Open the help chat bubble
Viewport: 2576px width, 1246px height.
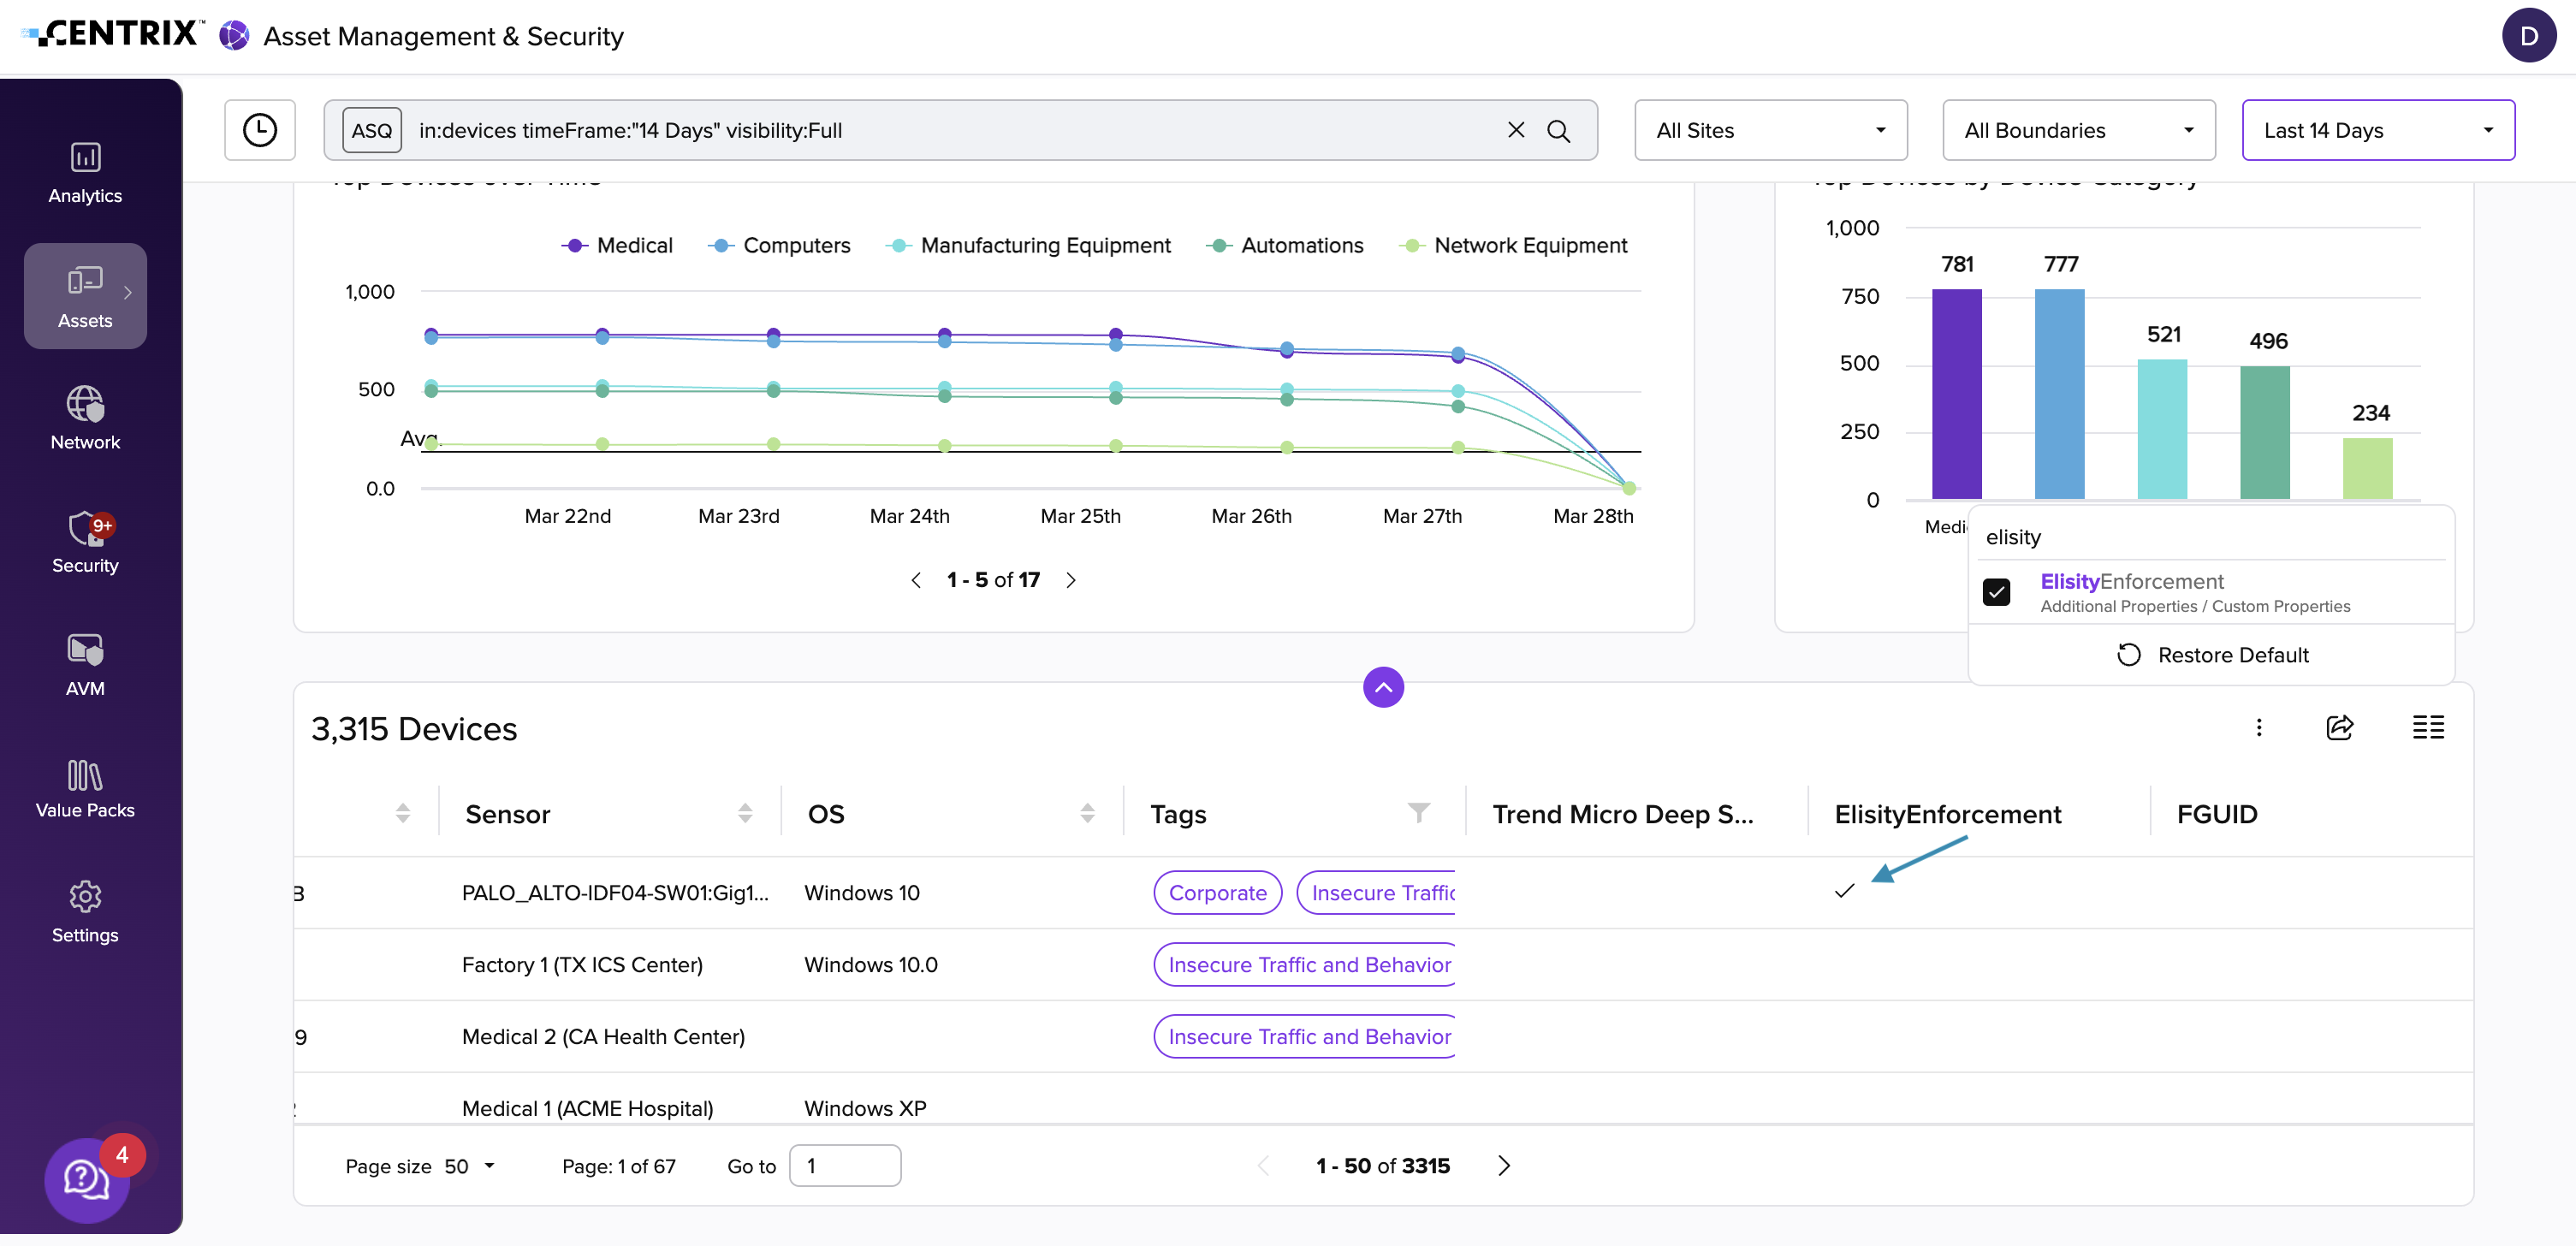87,1180
